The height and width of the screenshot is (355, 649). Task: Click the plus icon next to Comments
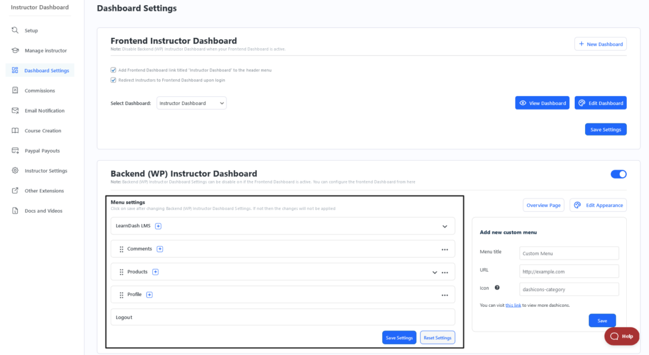160,249
